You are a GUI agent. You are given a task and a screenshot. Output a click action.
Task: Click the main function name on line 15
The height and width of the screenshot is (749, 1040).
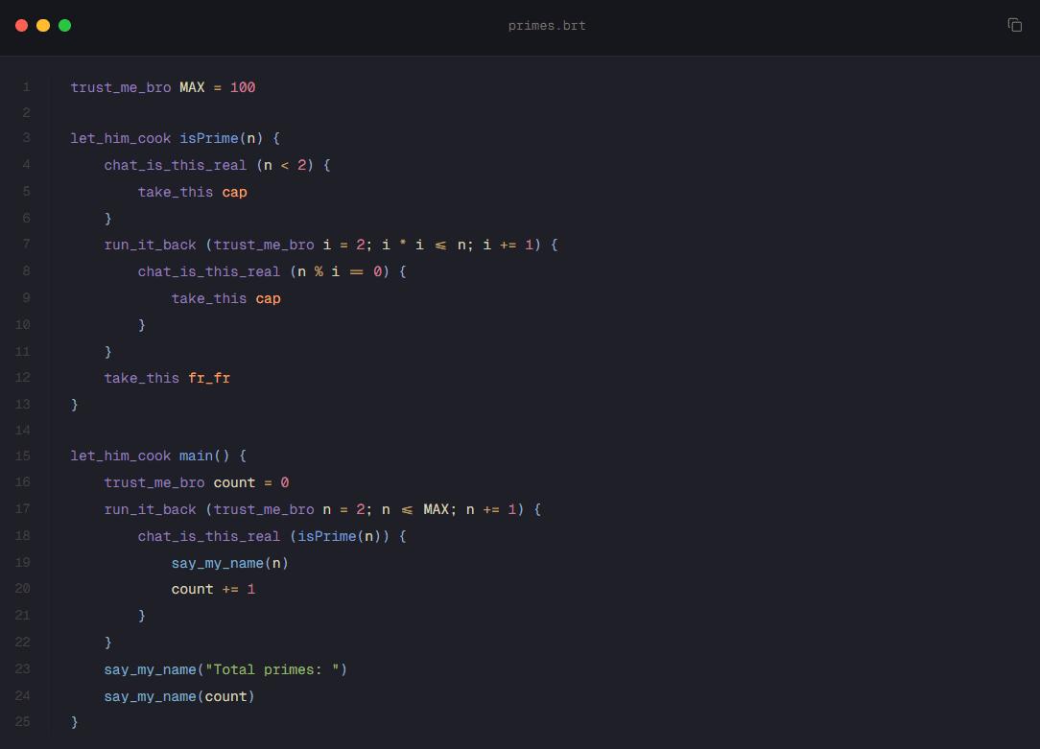[196, 456]
